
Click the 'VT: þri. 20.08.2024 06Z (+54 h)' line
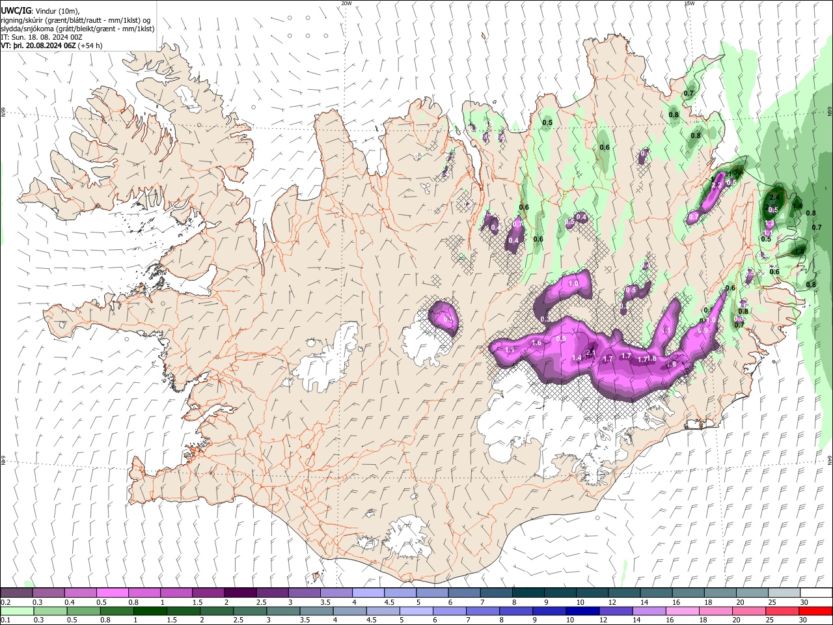(x=51, y=46)
